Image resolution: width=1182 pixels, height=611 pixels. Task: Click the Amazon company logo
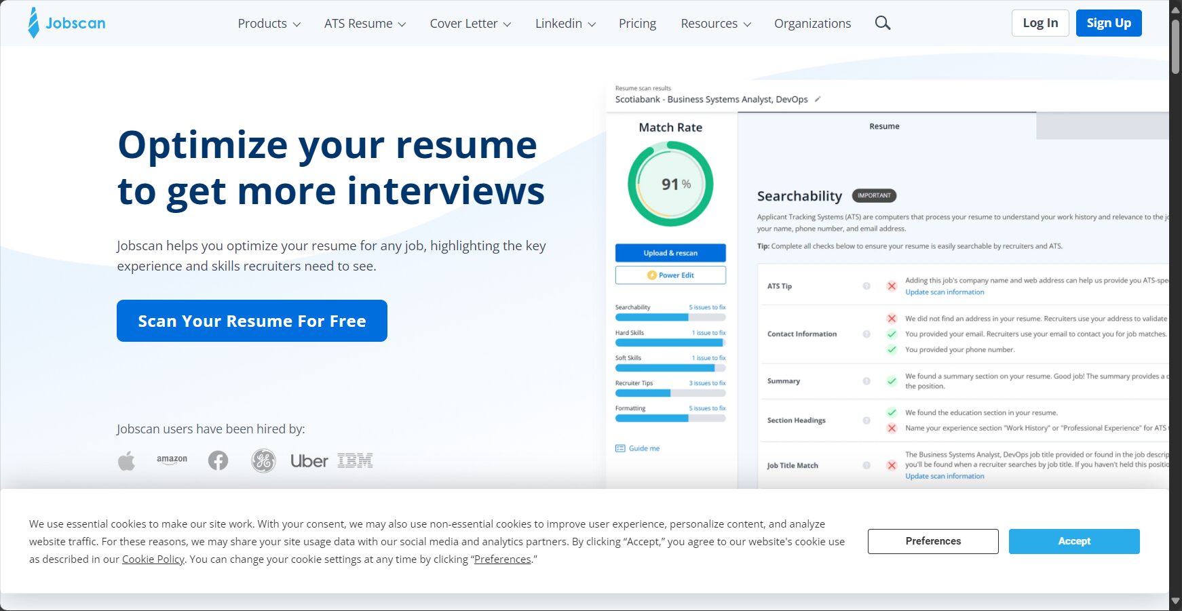pos(172,460)
